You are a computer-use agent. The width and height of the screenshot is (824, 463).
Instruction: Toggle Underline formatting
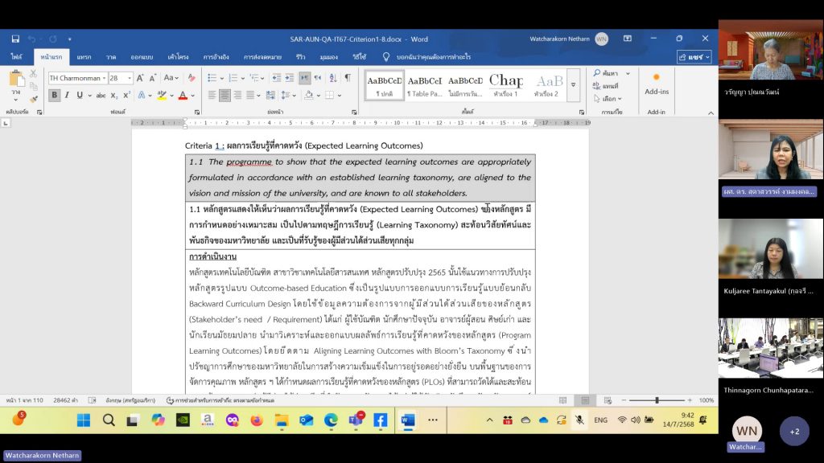pos(80,96)
